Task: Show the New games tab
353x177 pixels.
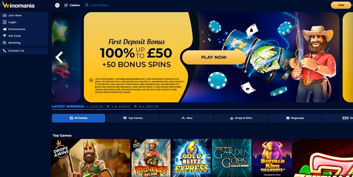Action: 187,118
